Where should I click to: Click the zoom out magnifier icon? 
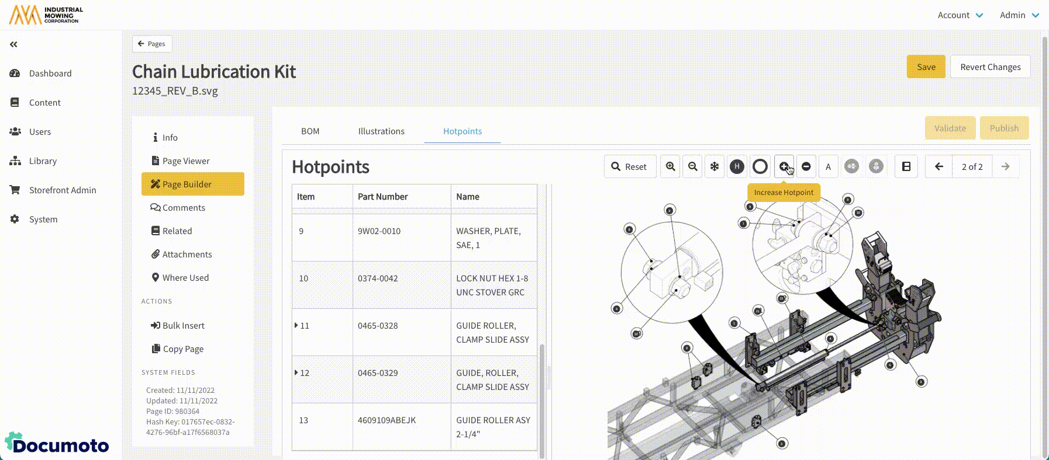[x=693, y=167]
